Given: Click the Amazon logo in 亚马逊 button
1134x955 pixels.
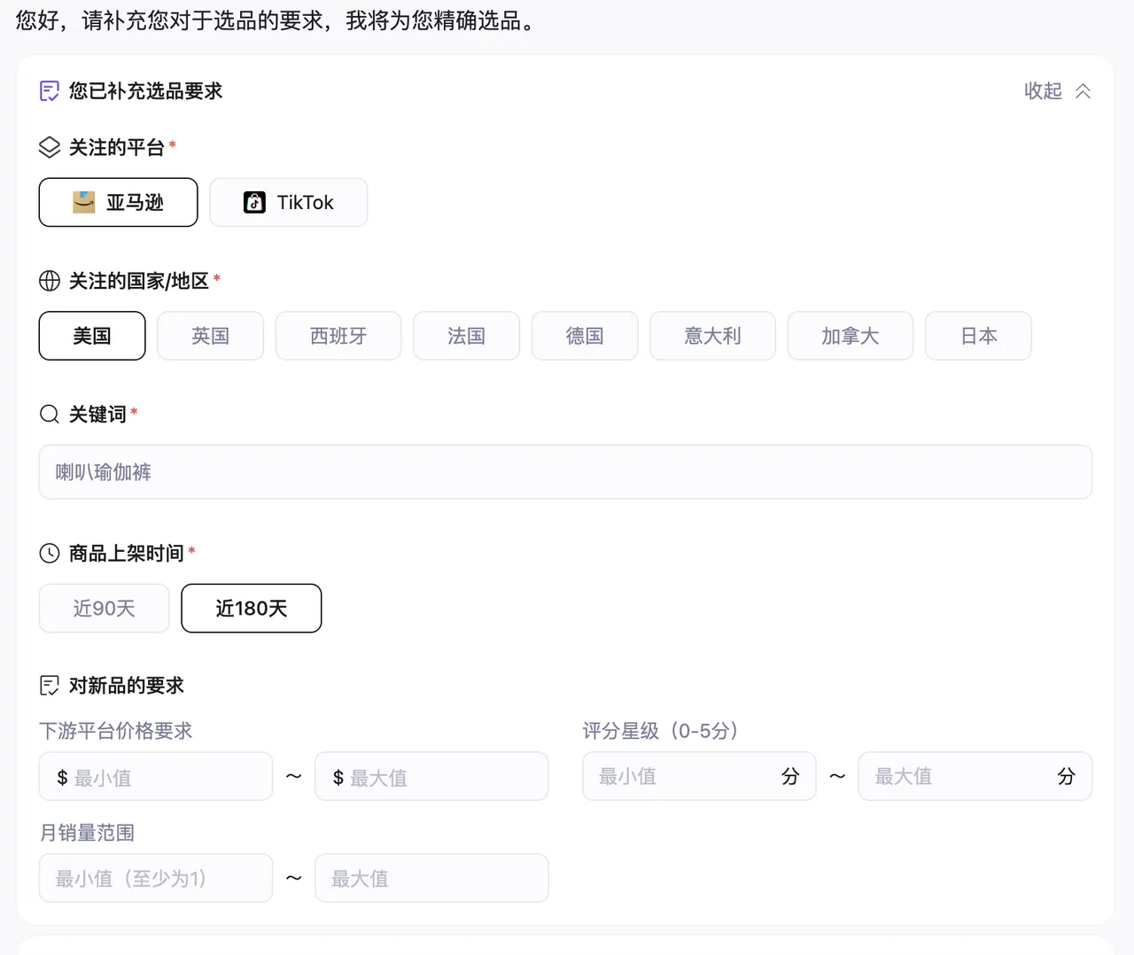Looking at the screenshot, I should tap(84, 202).
